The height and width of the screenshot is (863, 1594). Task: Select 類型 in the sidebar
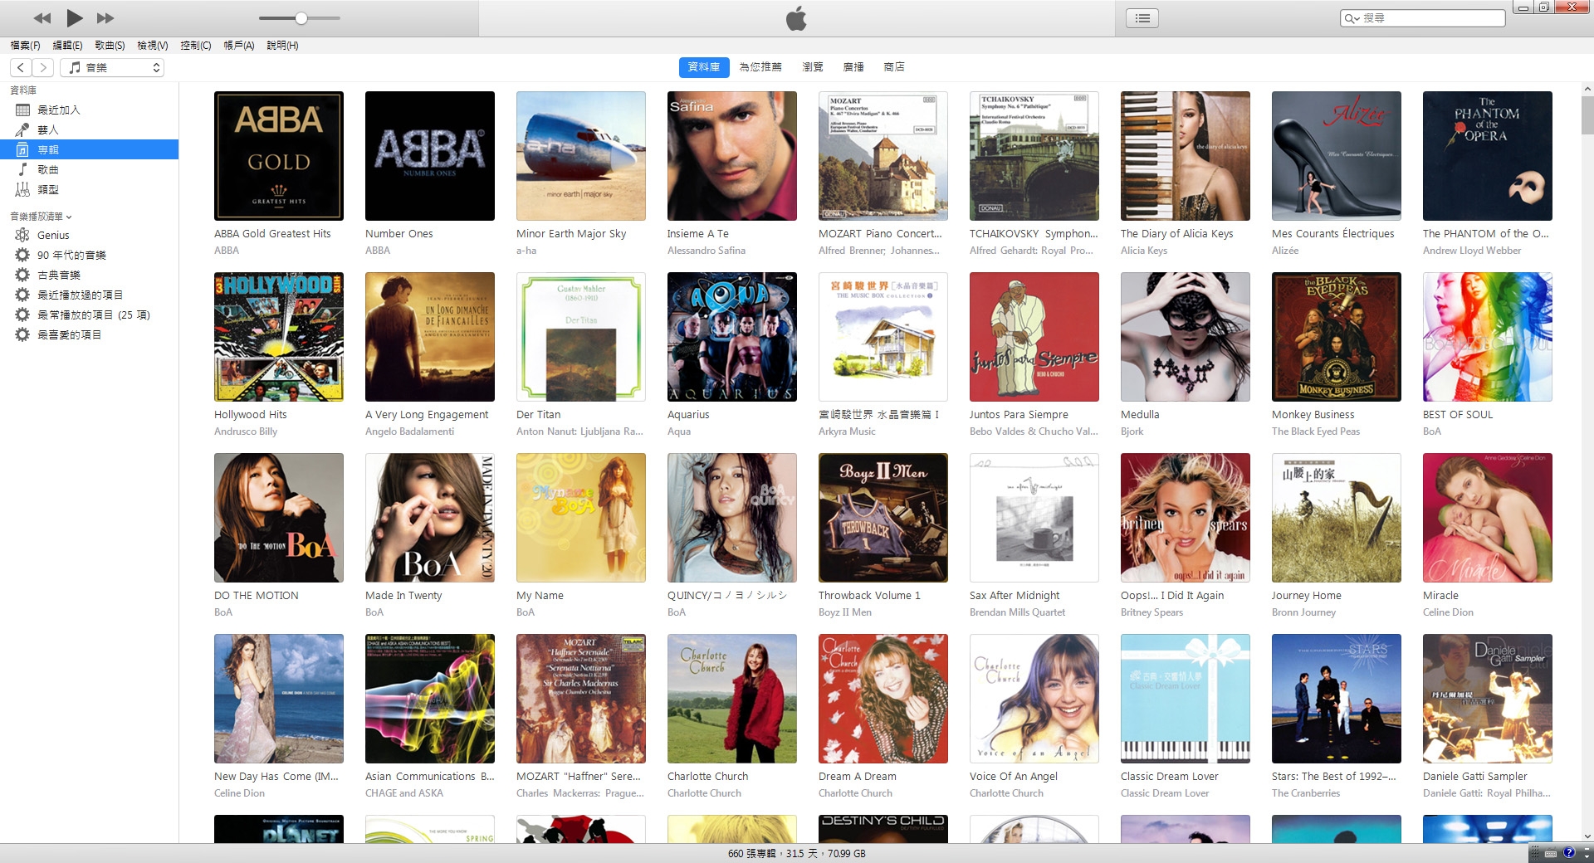(89, 189)
